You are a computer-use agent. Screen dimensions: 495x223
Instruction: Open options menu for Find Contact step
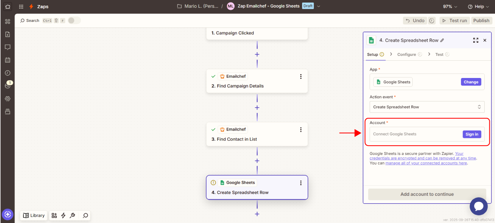301,129
